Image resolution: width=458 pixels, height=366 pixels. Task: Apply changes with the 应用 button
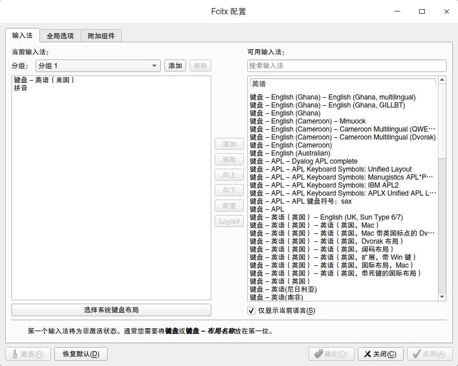click(430, 353)
